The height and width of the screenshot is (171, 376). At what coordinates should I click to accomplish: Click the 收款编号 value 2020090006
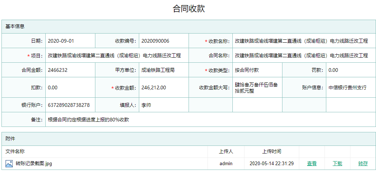coord(155,41)
